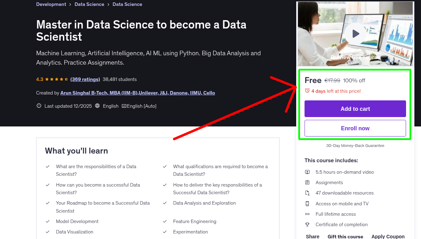
Task: Click the full lifetime access infinity icon
Action: tap(307, 214)
